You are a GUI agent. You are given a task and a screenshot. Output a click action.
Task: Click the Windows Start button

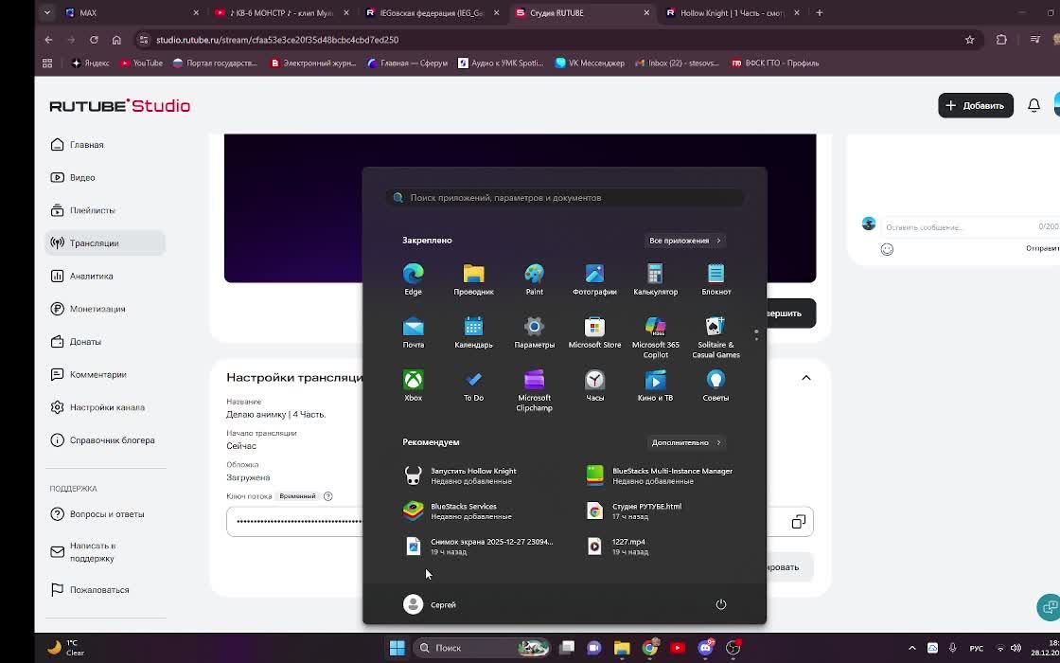pyautogui.click(x=397, y=648)
